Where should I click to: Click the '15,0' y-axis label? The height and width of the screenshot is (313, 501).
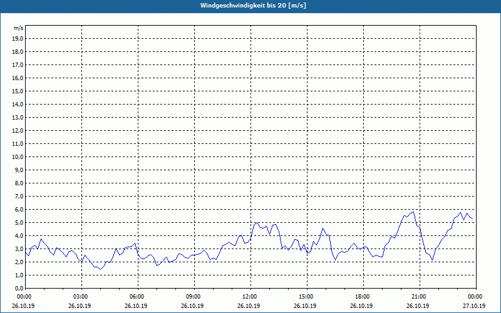18,91
